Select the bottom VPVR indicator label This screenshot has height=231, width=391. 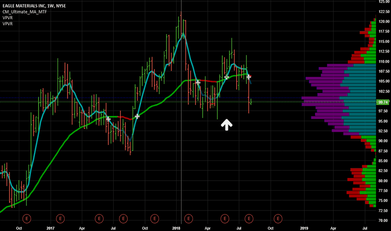point(8,24)
